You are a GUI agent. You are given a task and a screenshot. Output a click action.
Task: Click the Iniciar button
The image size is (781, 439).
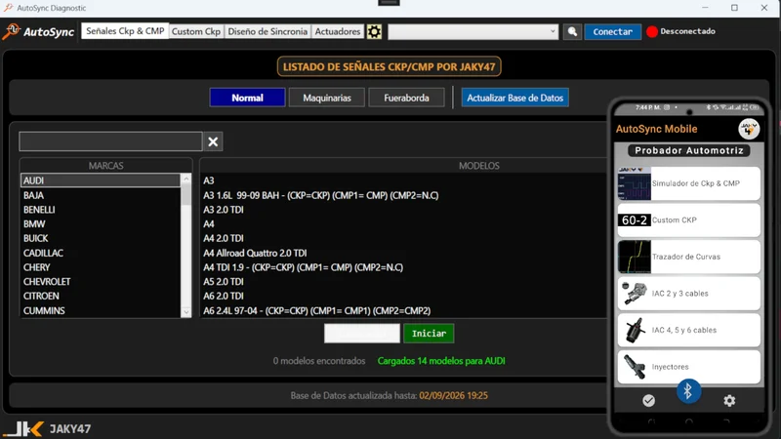click(429, 334)
